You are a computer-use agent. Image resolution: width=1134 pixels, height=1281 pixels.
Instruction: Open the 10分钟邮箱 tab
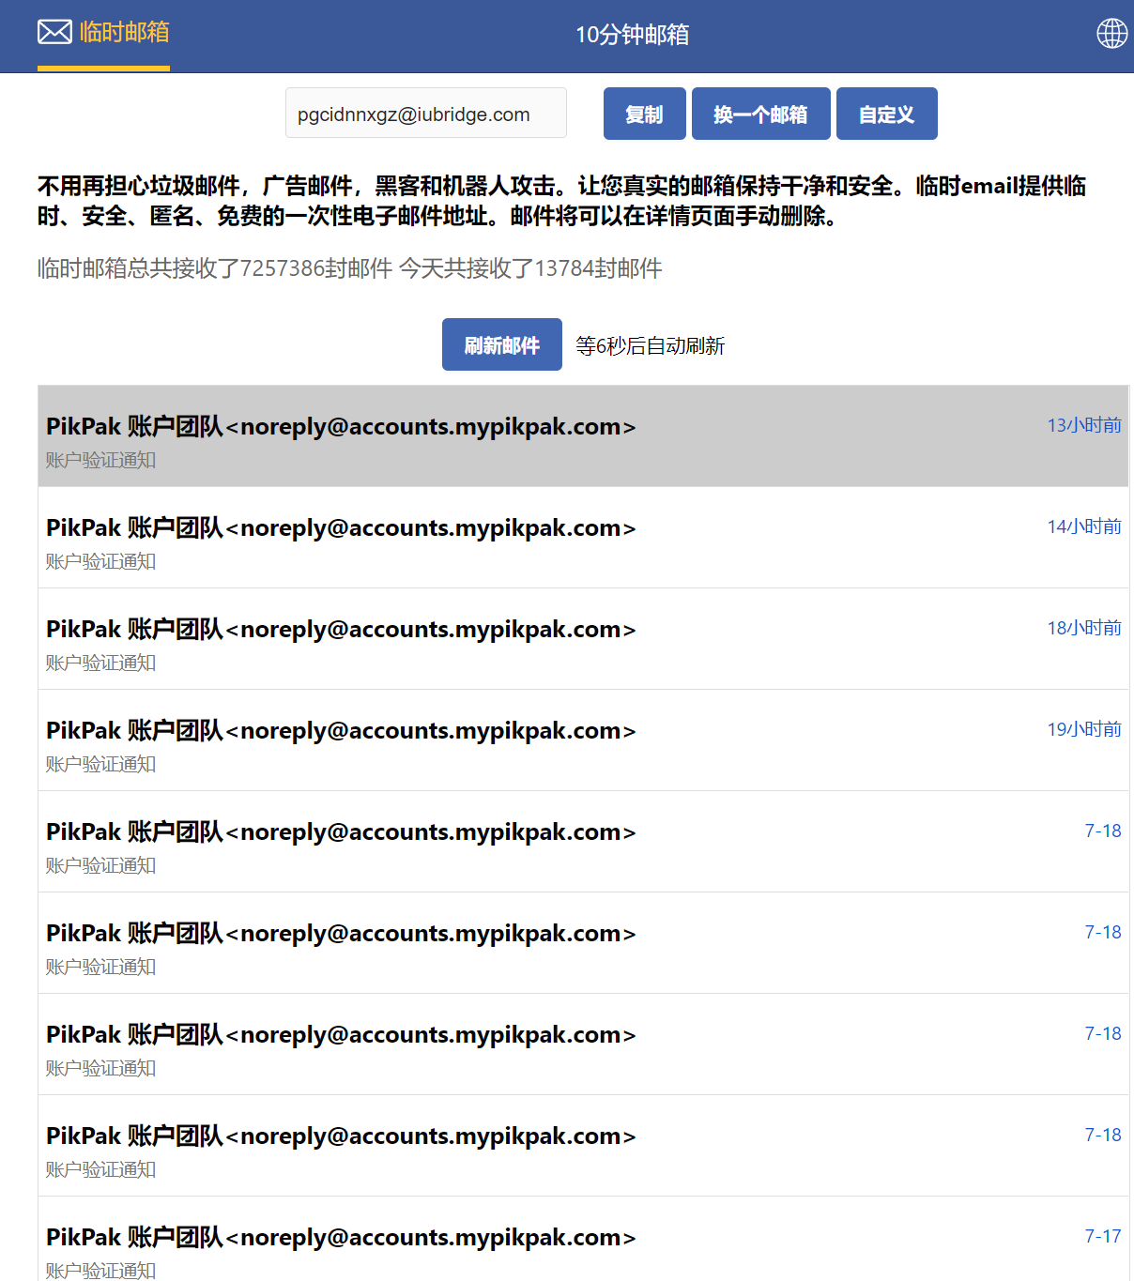632,35
